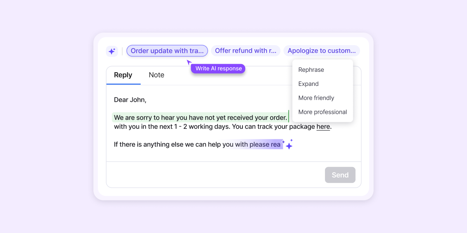
Task: Switch to the Note tab
Action: point(156,75)
